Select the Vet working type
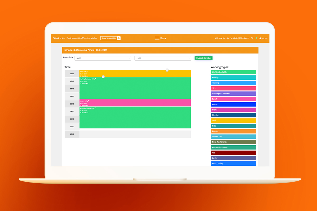Screen dimensions: 317x211 click(233, 152)
